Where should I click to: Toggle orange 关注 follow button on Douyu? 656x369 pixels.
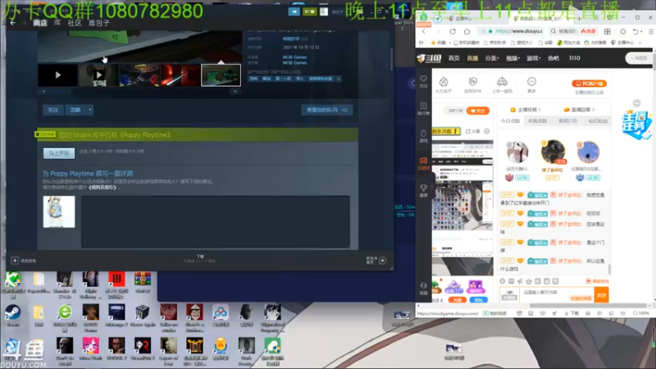coord(478,111)
